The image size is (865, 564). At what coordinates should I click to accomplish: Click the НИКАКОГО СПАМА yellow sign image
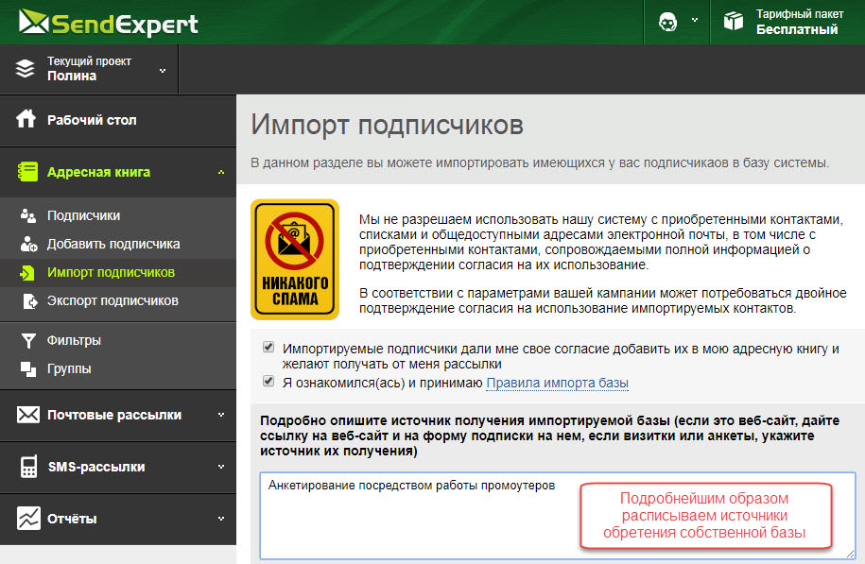(x=295, y=259)
